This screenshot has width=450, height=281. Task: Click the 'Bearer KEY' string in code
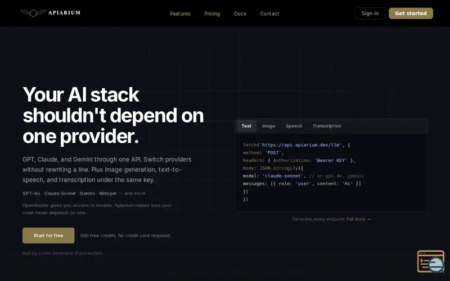pyautogui.click(x=331, y=160)
